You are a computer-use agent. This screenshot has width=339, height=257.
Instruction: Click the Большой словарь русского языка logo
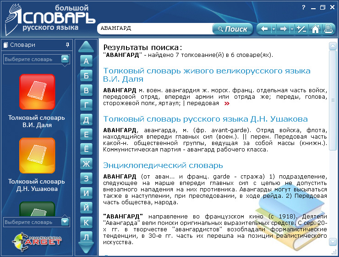[50, 19]
